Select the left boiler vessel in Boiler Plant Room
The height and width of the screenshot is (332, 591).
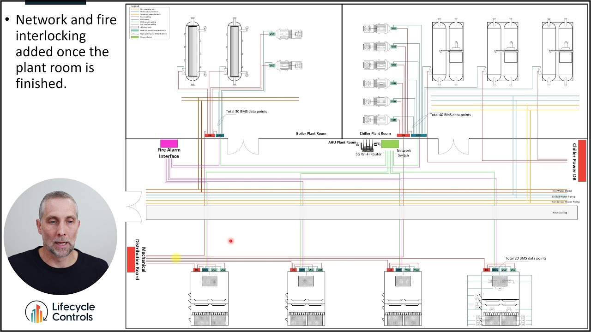(x=192, y=52)
